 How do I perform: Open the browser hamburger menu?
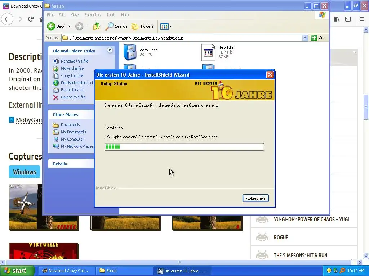click(362, 19)
